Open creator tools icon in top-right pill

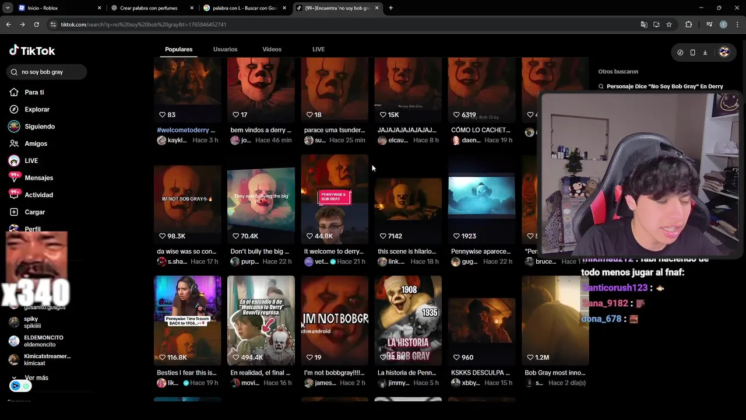coord(680,52)
